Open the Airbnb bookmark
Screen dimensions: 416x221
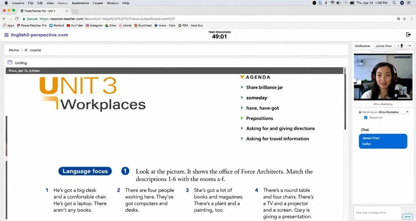click(x=125, y=26)
